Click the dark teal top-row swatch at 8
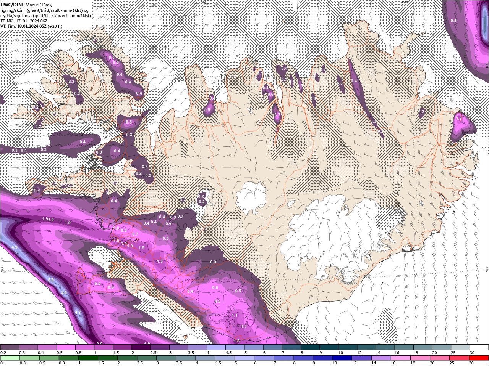The width and height of the screenshot is (489, 366). [x=310, y=347]
